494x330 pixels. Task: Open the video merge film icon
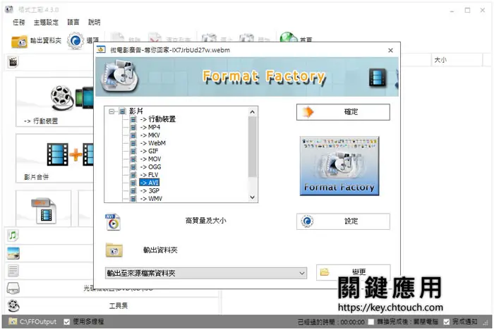[x=71, y=154]
